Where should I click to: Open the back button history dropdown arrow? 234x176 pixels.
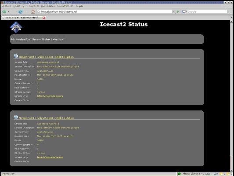(8, 11)
